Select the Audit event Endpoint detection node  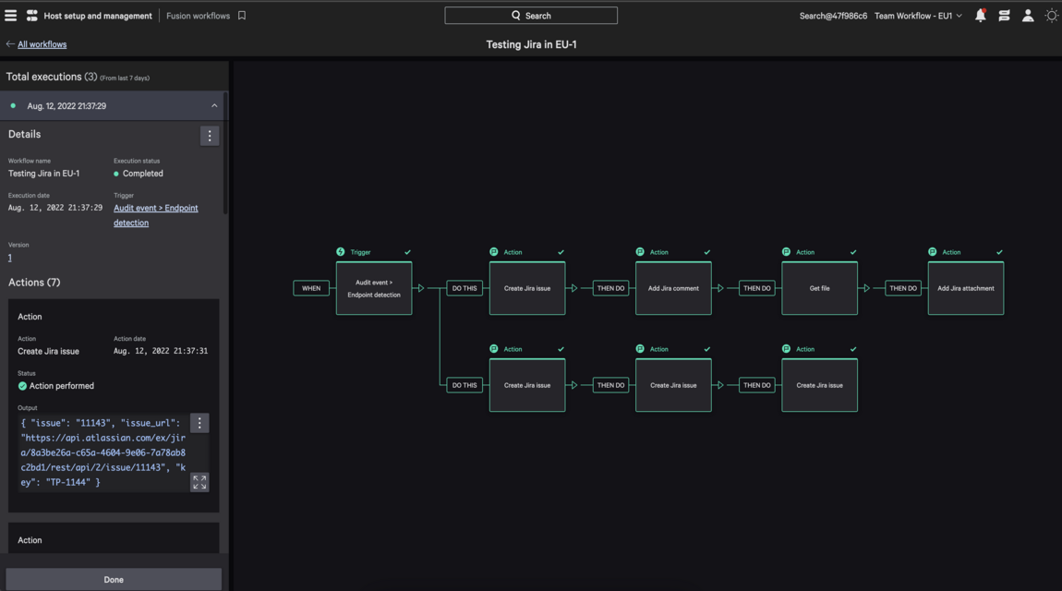tap(374, 288)
